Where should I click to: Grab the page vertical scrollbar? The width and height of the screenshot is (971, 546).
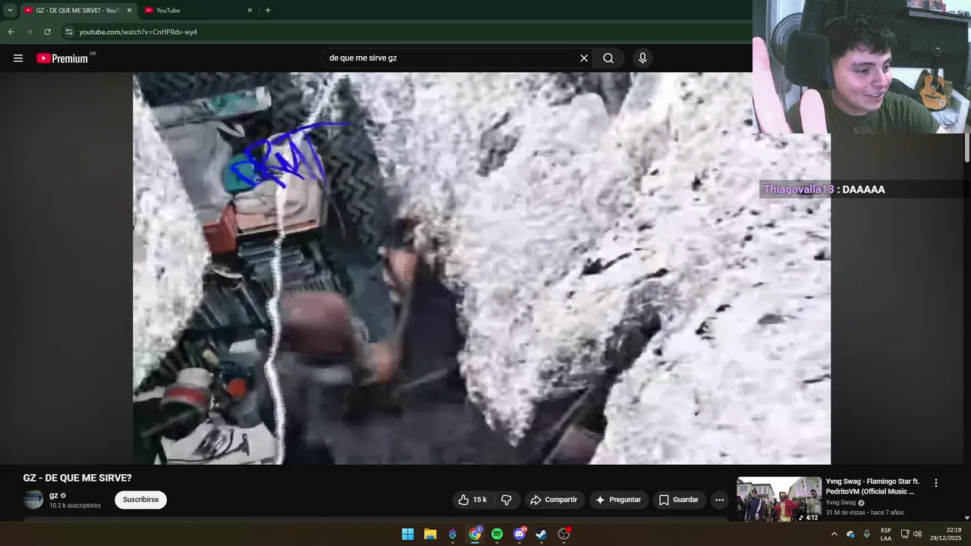967,148
